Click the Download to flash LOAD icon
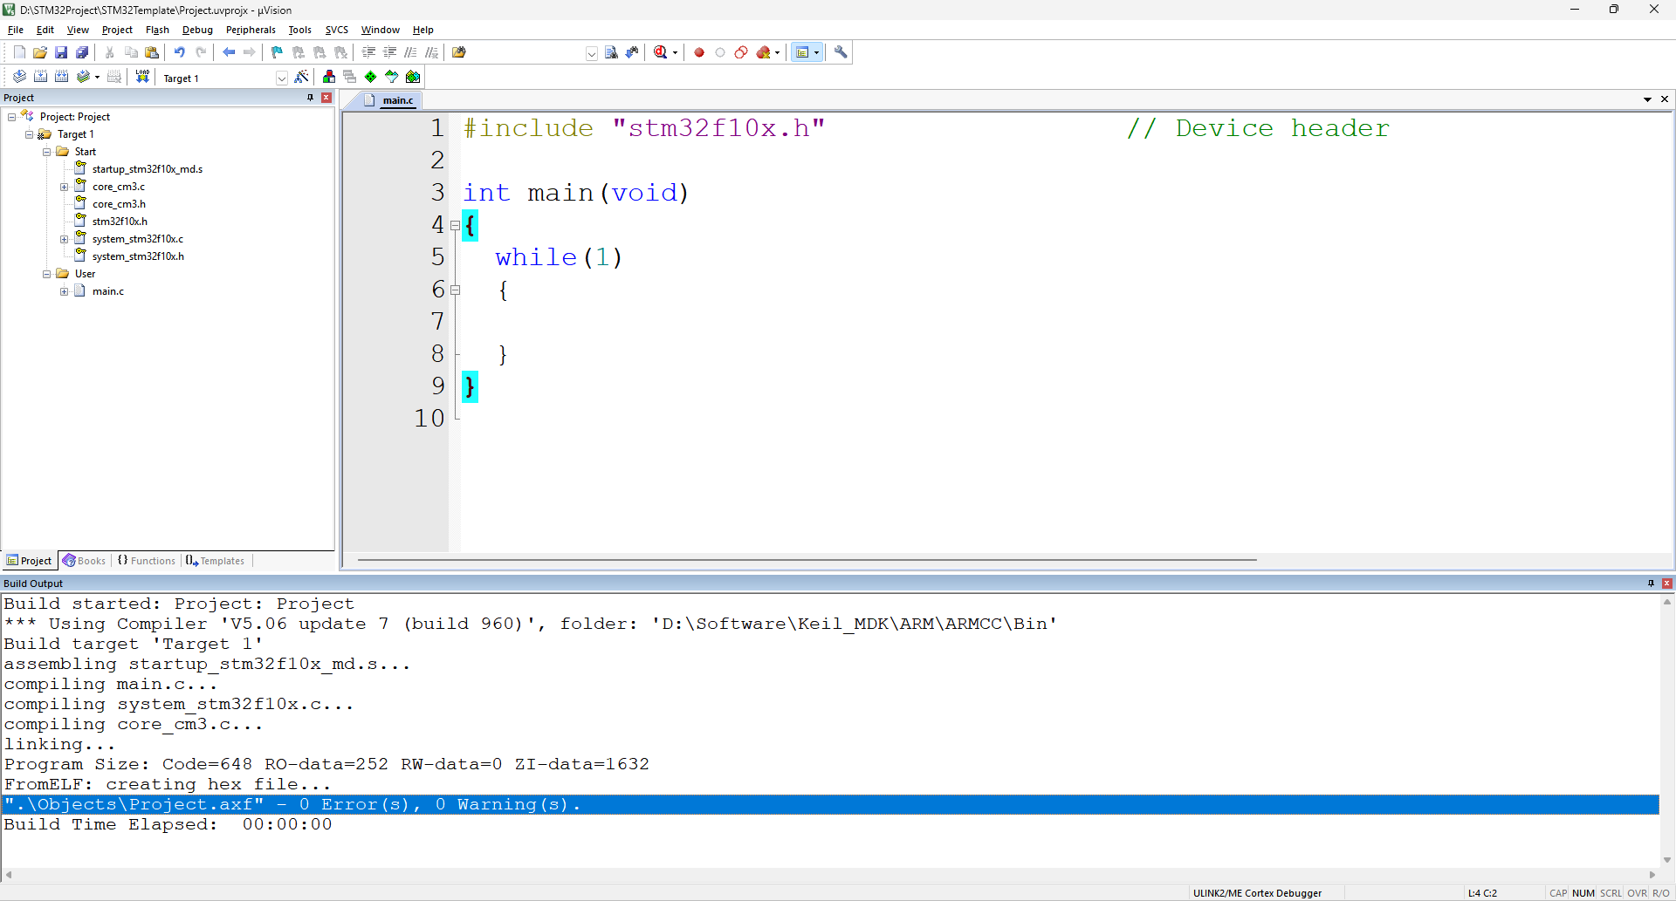The height and width of the screenshot is (901, 1676). coord(142,77)
